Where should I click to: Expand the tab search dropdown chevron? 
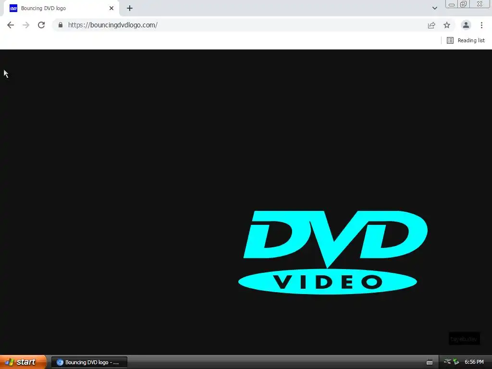(434, 8)
